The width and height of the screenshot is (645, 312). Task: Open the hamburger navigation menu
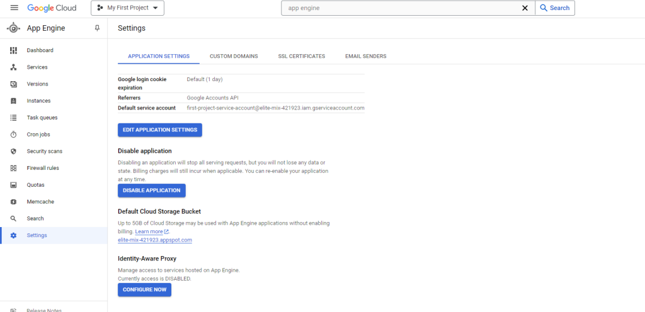click(x=14, y=8)
